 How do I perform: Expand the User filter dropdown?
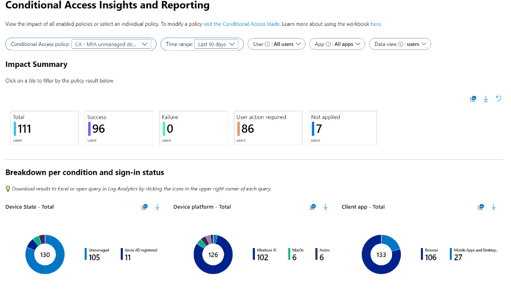[276, 44]
